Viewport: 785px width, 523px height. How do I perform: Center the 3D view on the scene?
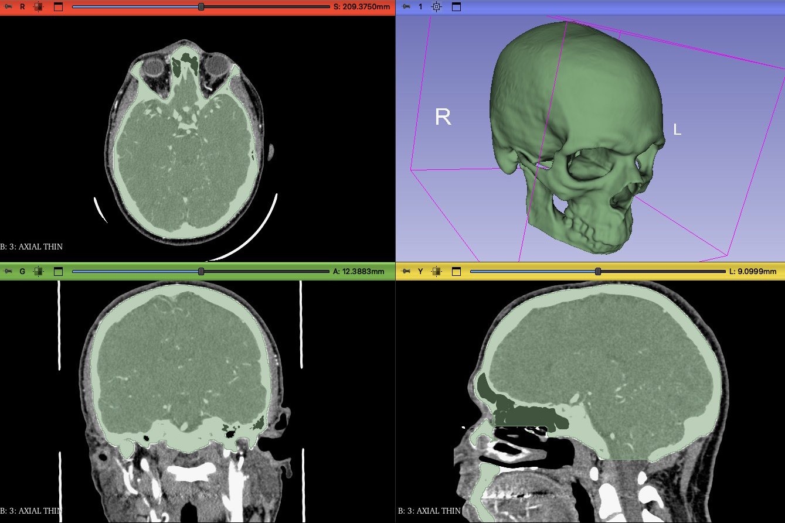(x=436, y=7)
